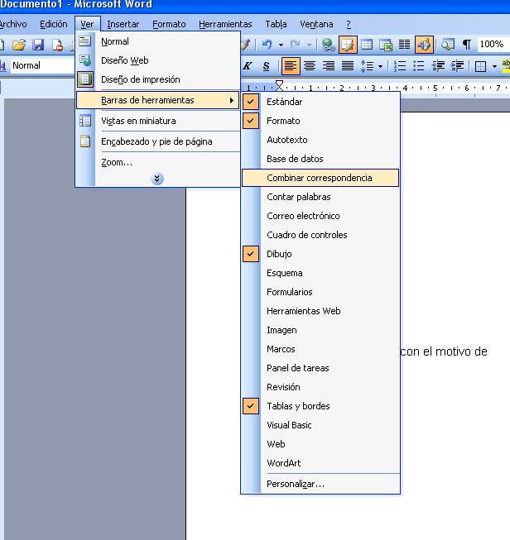Open the Insertar menu
This screenshot has width=510, height=540.
(x=123, y=24)
